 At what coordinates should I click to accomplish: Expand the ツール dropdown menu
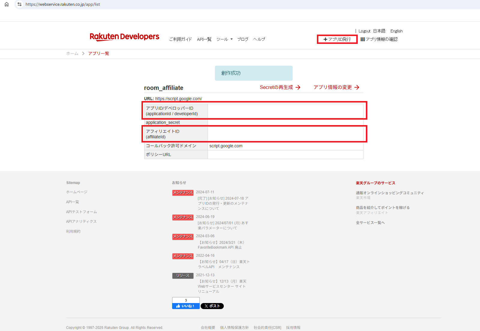(224, 39)
